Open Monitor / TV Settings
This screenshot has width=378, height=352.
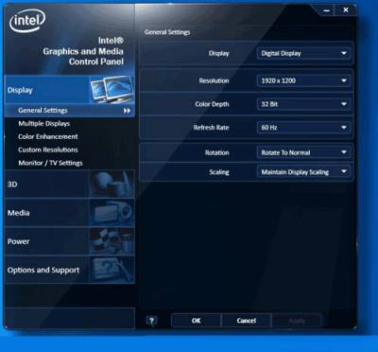pos(50,163)
